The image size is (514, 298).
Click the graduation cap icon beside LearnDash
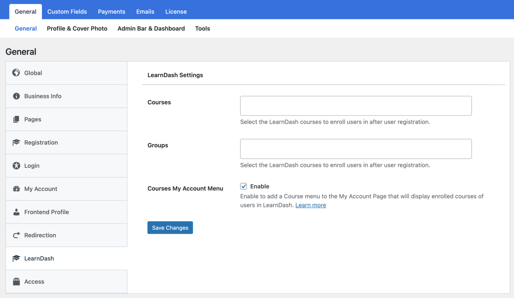(x=16, y=258)
